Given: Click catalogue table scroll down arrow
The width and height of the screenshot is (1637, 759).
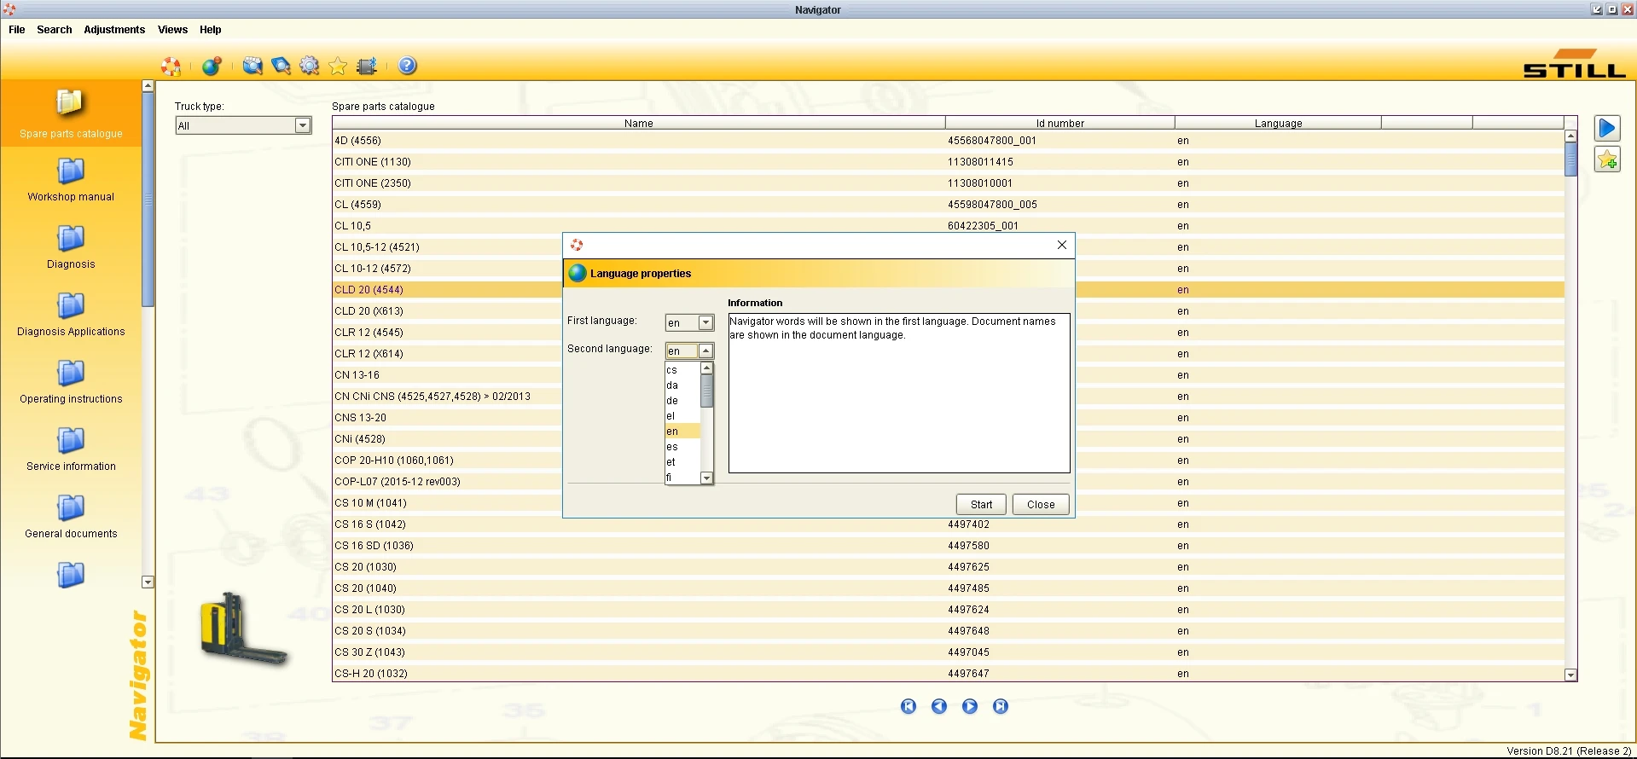Looking at the screenshot, I should click(x=1570, y=675).
